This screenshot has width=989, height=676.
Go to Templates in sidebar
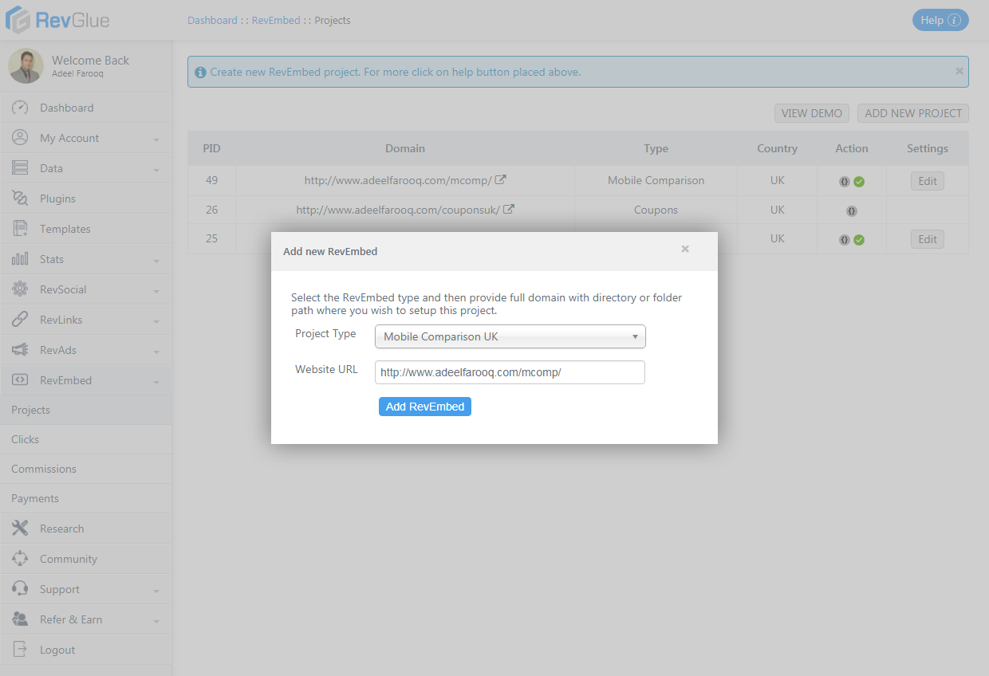coord(85,229)
